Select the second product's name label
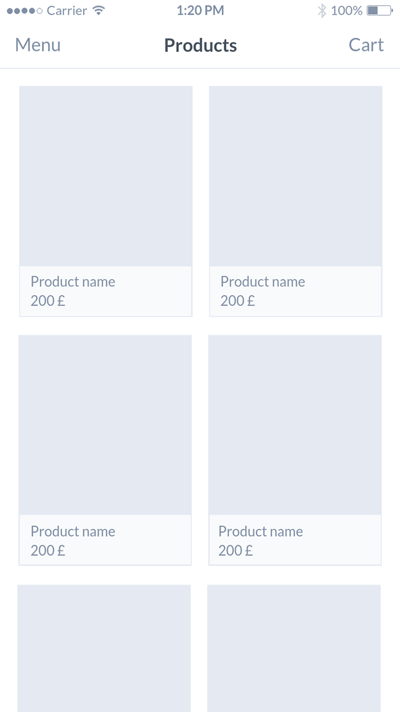This screenshot has height=712, width=400. click(263, 282)
